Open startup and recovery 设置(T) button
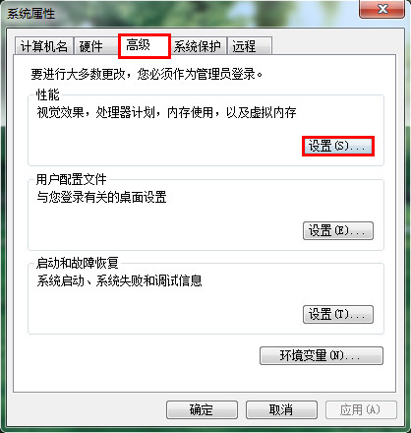This screenshot has height=433, width=411. click(338, 315)
